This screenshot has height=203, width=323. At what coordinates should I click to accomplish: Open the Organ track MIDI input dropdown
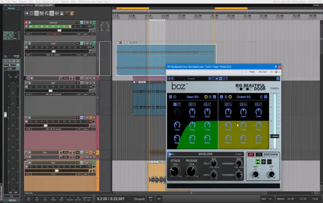coord(54,55)
